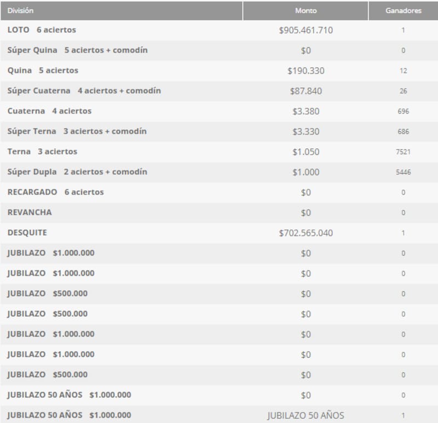
Task: Click the $87.840 amount cell
Action: 307,91
